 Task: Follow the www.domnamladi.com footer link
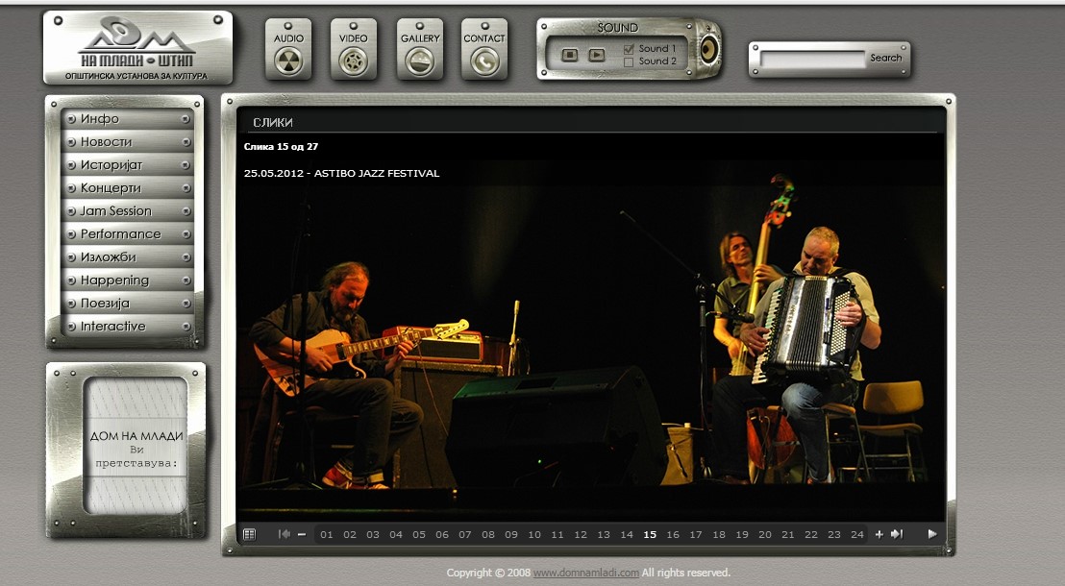[586, 574]
